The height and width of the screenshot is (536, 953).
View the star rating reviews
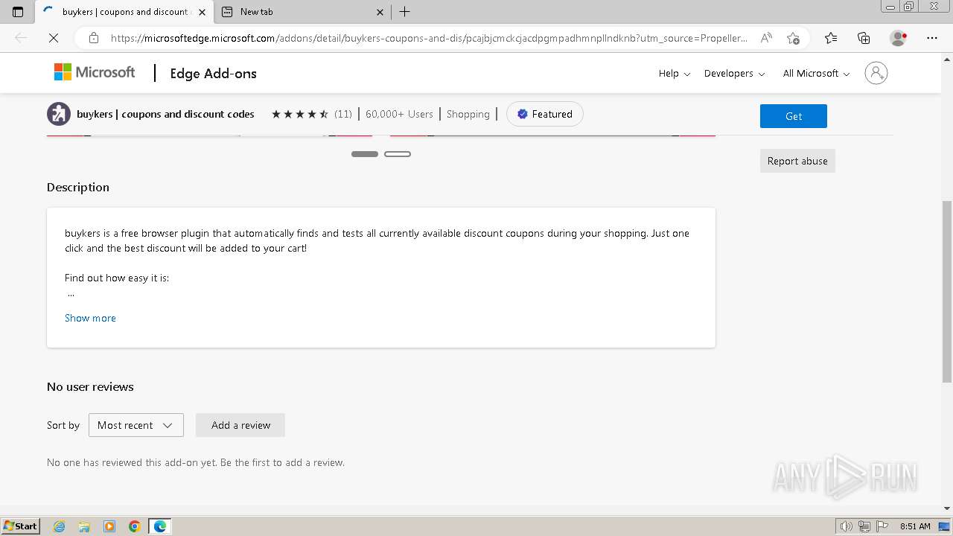coord(300,114)
